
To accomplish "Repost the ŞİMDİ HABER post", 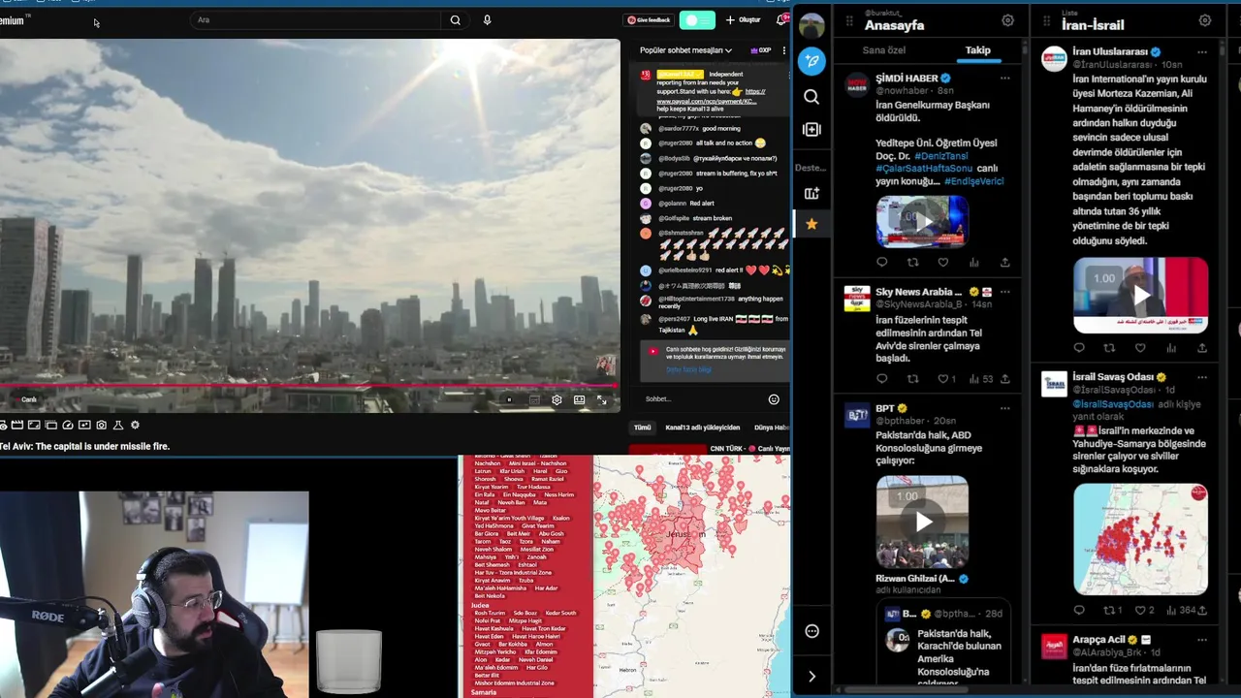I will click(x=912, y=262).
